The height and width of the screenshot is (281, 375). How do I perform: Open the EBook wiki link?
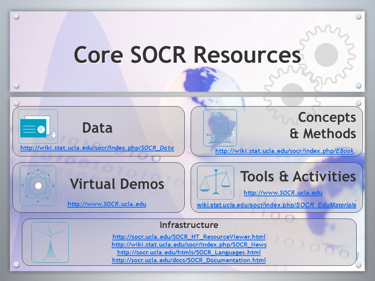tap(284, 151)
